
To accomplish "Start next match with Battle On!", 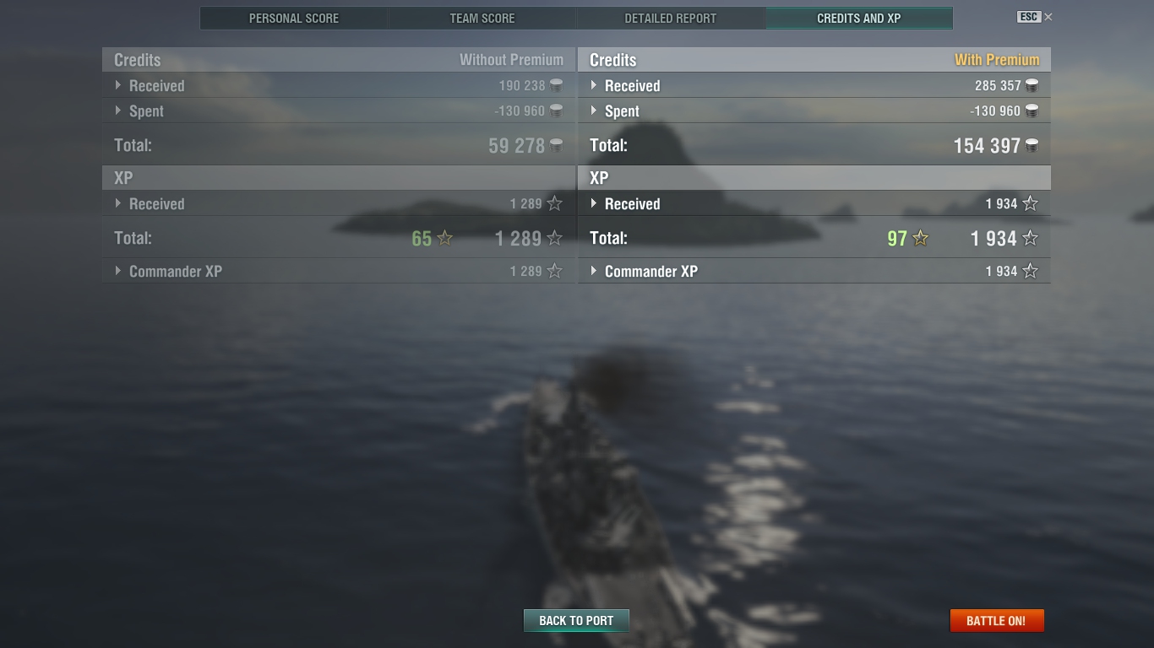I will point(997,620).
